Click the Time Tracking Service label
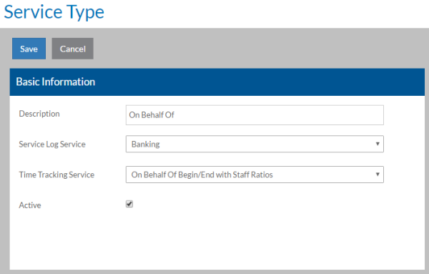Viewport: 429px width, 274px height. [56, 175]
